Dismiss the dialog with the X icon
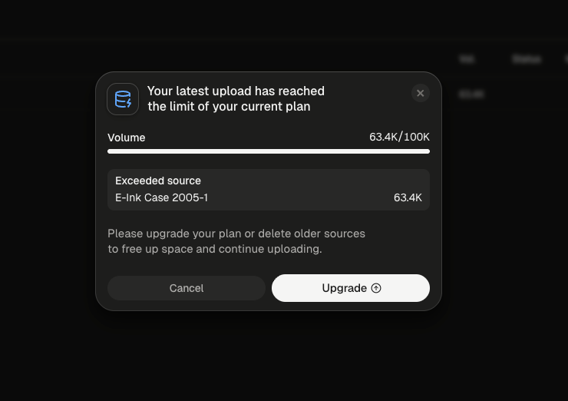 420,93
